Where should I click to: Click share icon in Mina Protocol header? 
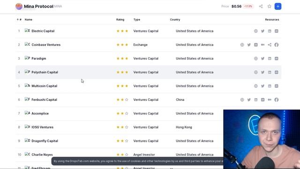click(261, 6)
